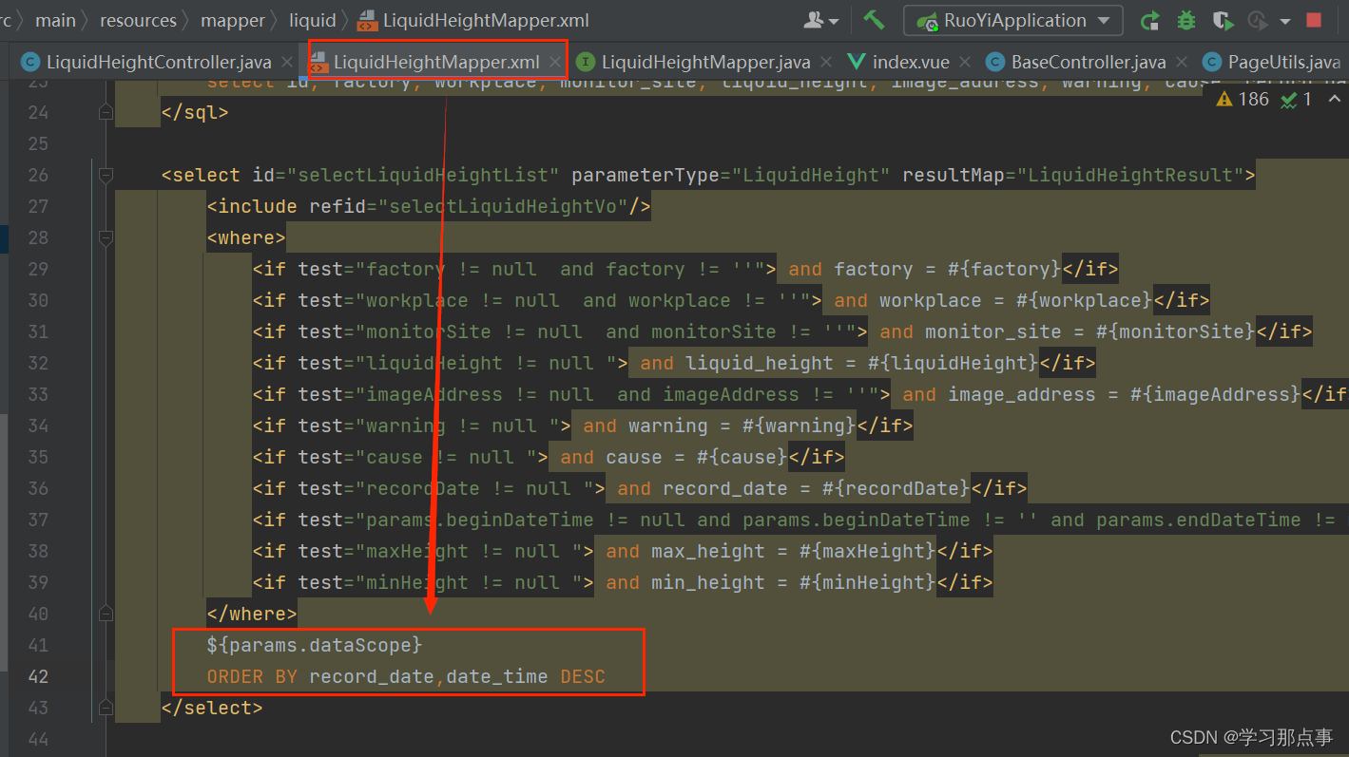The image size is (1349, 757).
Task: Click '${params.dataScope}' on line 41
Action: pyautogui.click(x=315, y=645)
